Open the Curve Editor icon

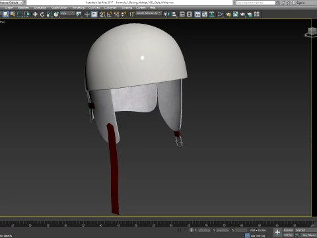[x=205, y=15]
